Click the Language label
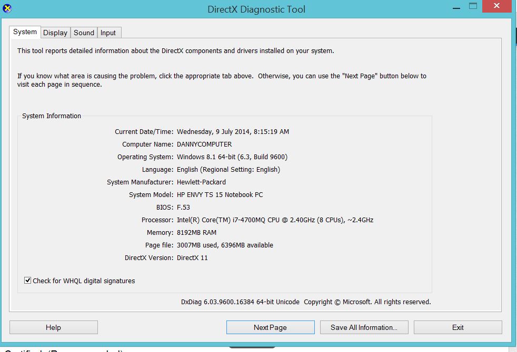The image size is (517, 352). tap(157, 170)
